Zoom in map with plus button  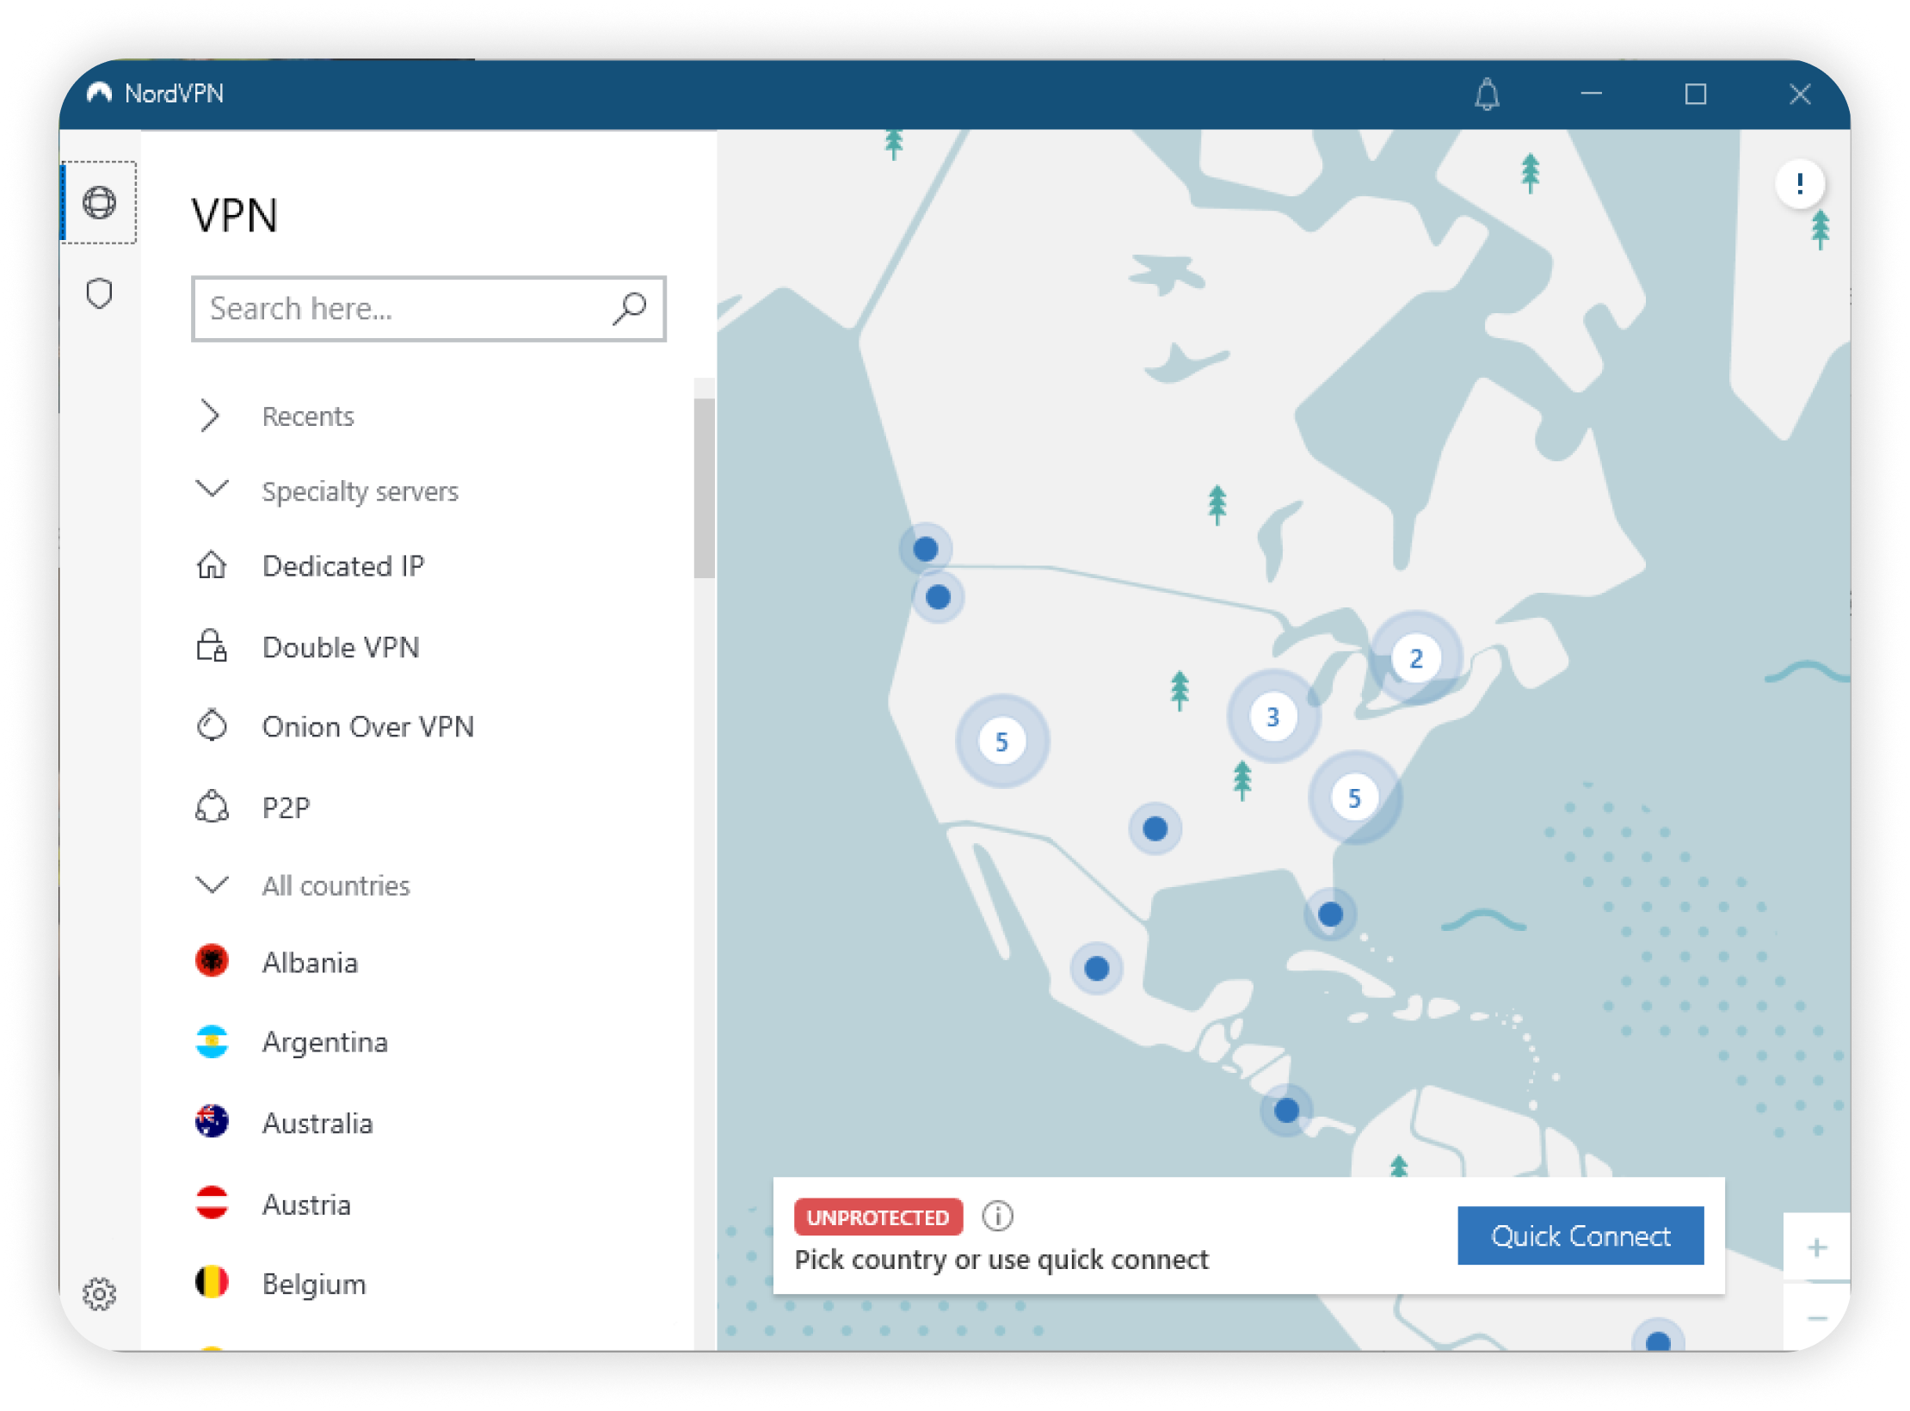click(1816, 1248)
